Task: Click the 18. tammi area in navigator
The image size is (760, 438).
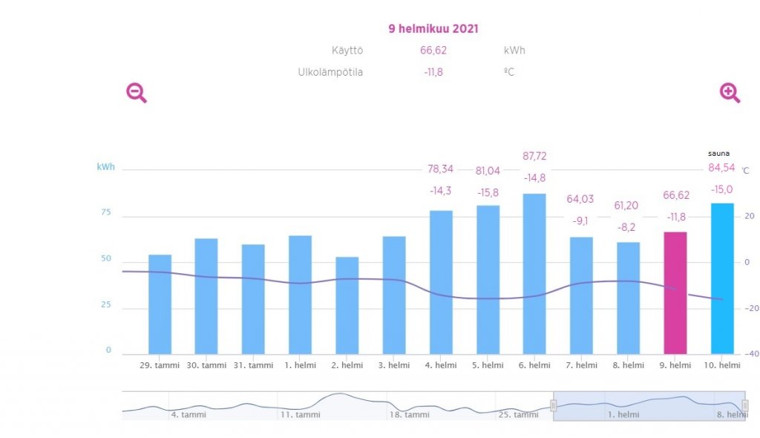Action: [408, 406]
